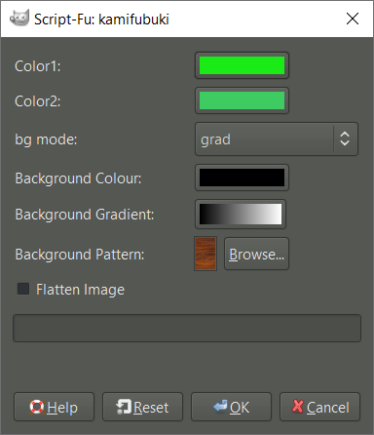This screenshot has height=435, width=374.
Task: Click the Background Gradient label text
Action: [x=85, y=215]
